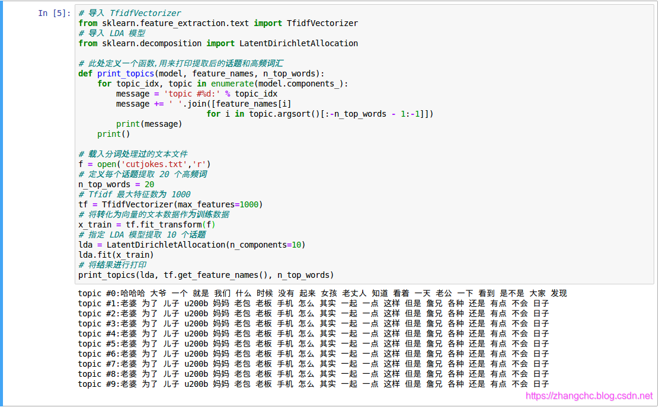Viewport: 659px width, 407px height.
Task: Click the comment "# Tfidf 最大特征数为 1000"
Action: click(135, 194)
